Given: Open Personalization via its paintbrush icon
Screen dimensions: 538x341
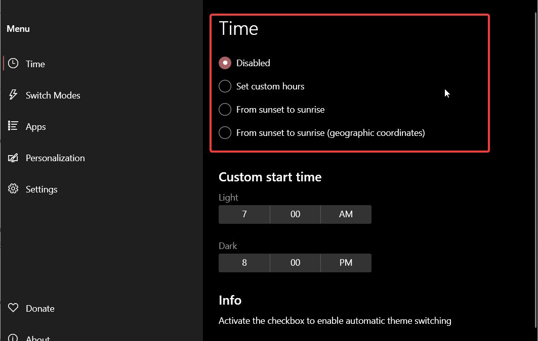Looking at the screenshot, I should (13, 158).
